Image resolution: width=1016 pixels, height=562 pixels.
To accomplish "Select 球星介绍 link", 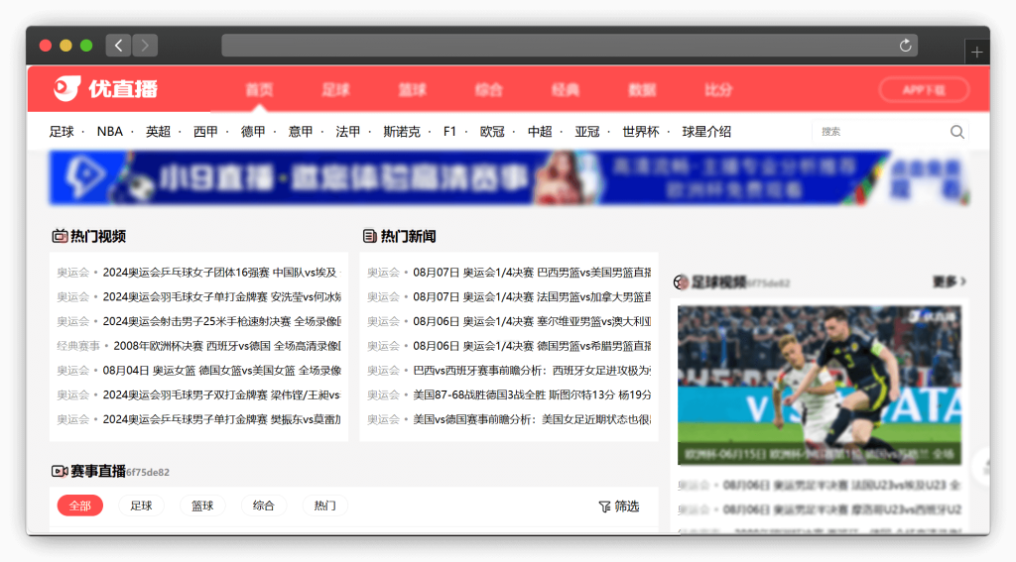I will [x=706, y=132].
